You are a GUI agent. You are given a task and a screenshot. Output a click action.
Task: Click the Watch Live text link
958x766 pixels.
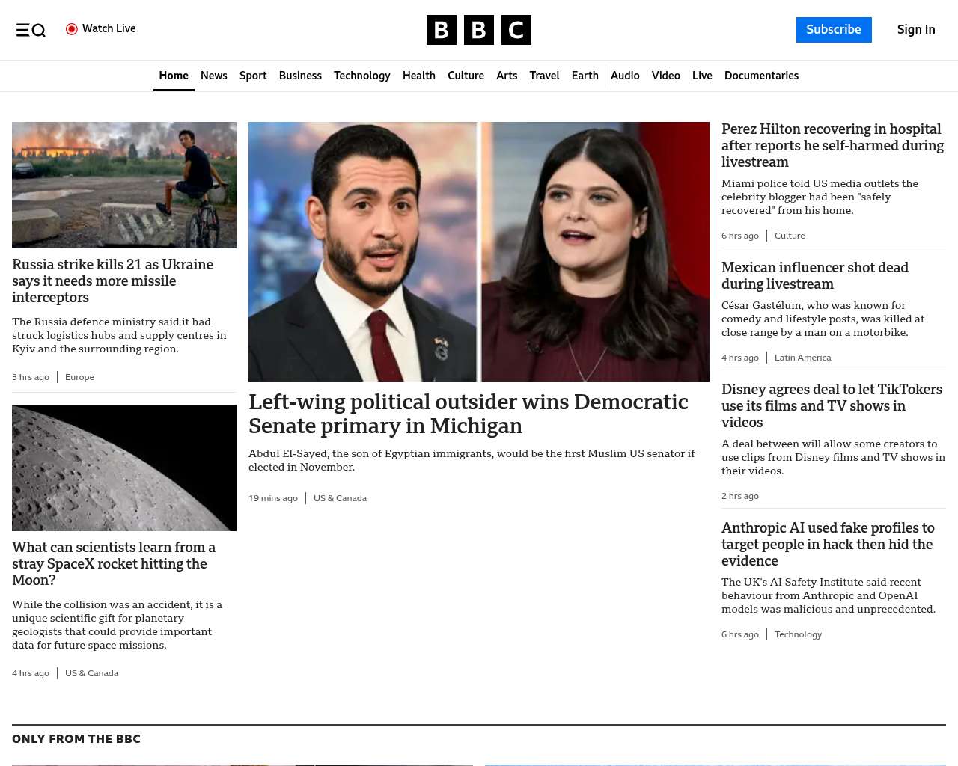109,28
